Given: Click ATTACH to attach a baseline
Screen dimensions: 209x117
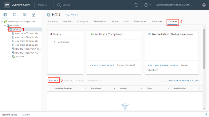Looking at the screenshot, I should coord(54,81).
